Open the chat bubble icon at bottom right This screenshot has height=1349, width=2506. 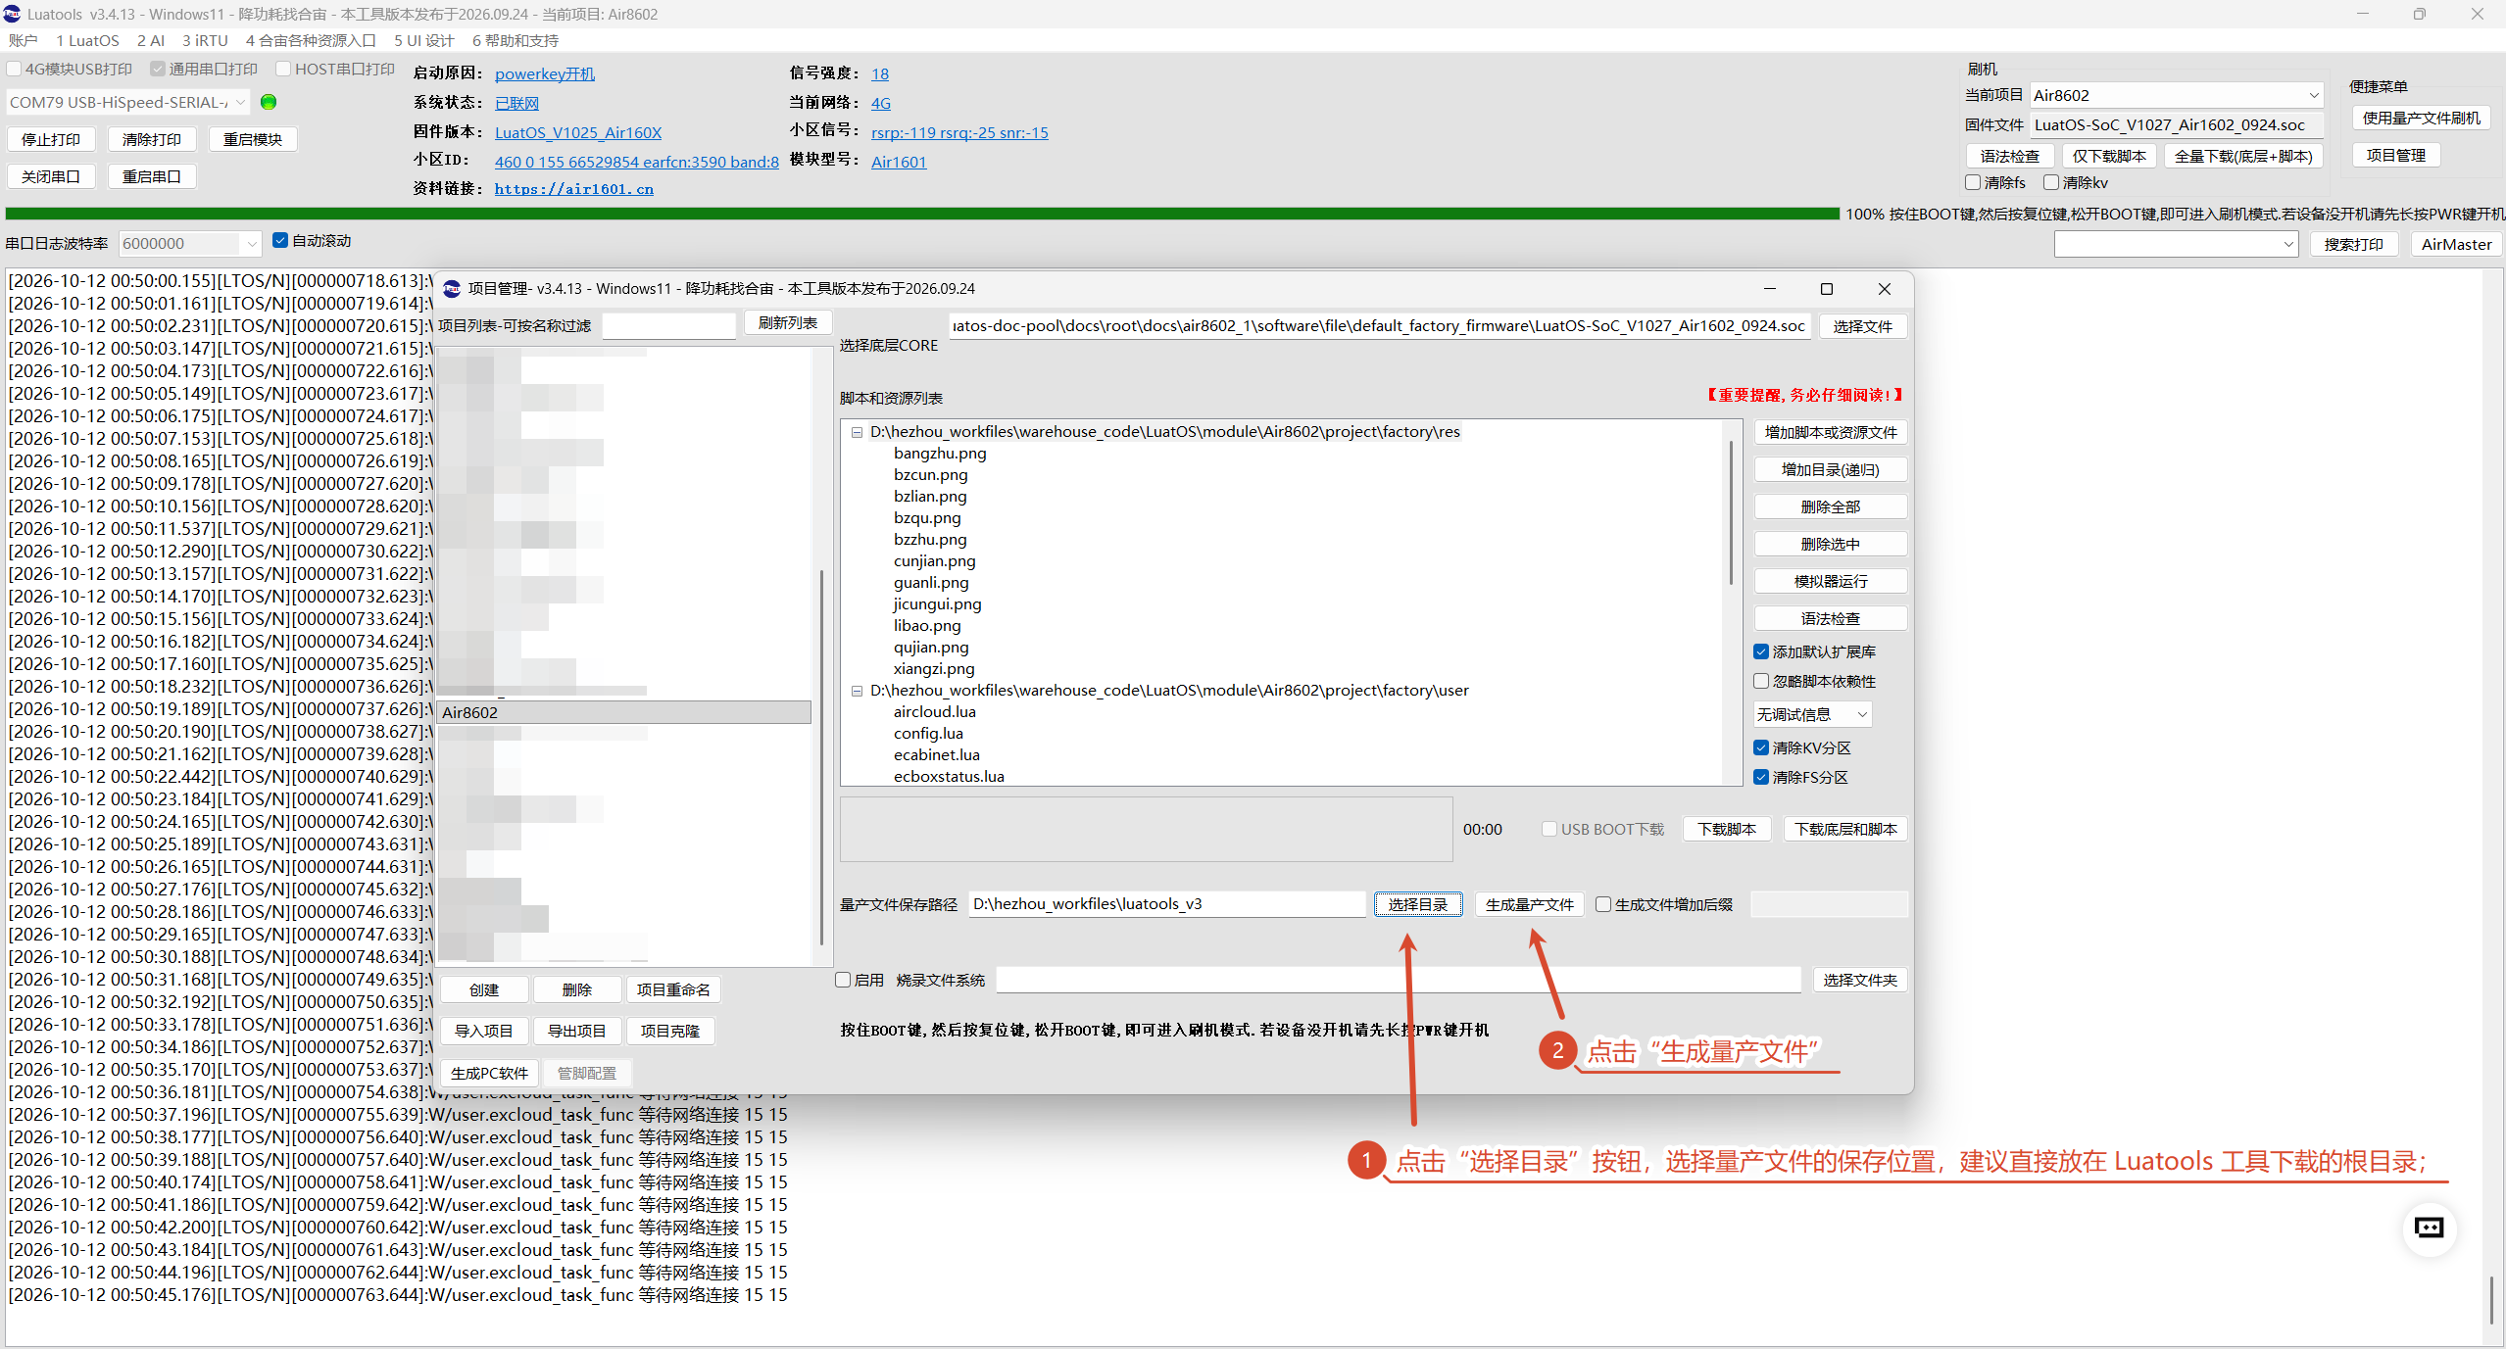click(x=2429, y=1228)
